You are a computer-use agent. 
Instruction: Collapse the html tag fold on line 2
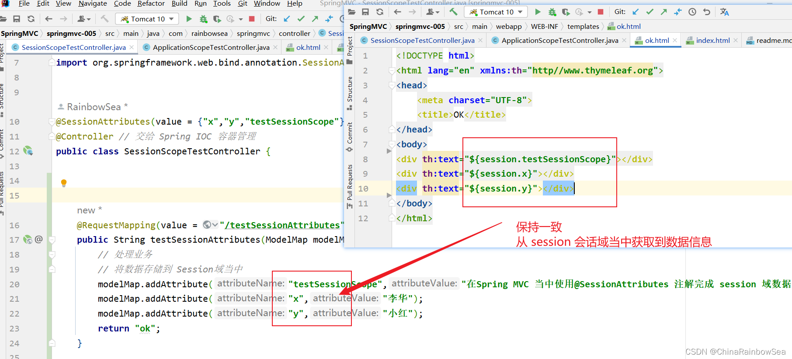coord(392,70)
